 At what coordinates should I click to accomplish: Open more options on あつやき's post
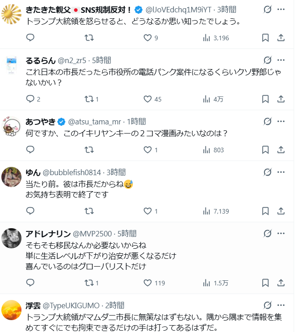pos(281,121)
